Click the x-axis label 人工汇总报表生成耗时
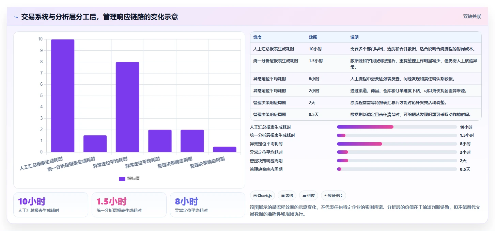This screenshot has height=231, width=495. (x=42, y=163)
